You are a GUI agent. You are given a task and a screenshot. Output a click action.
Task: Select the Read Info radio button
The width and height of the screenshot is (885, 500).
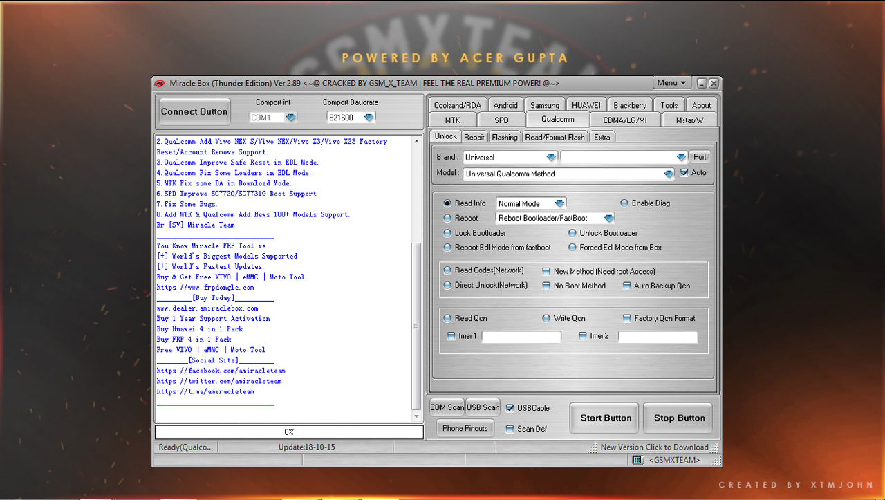(x=447, y=203)
